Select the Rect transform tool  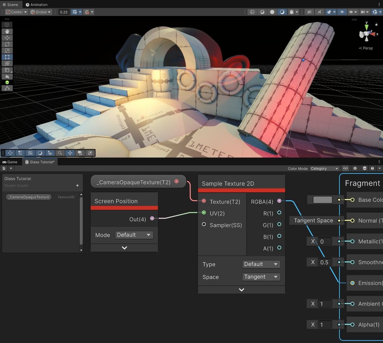pos(7,57)
